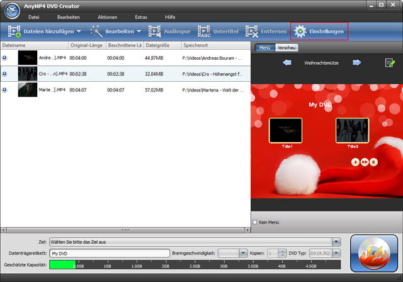Viewport: 403px width, 282px height.
Task: Click the Audiospur toolbar label
Action: click(178, 31)
